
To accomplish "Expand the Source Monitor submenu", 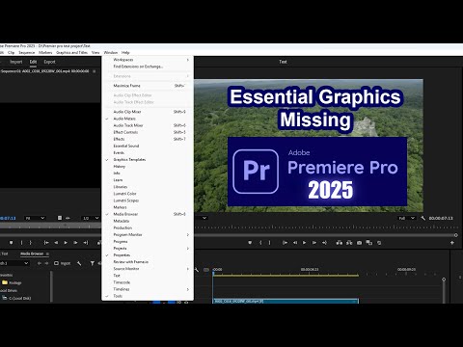I will 148,269.
